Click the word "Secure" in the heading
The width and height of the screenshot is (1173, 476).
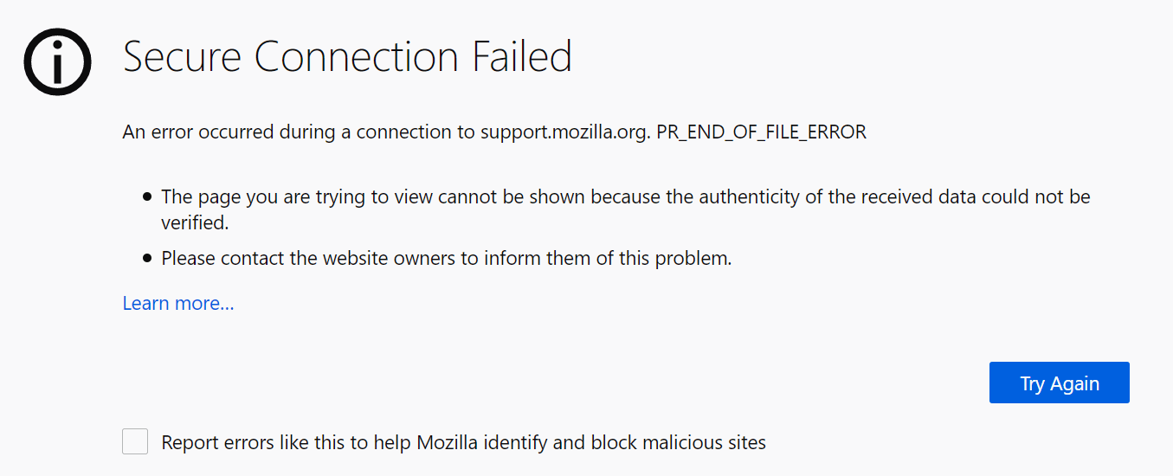click(183, 57)
